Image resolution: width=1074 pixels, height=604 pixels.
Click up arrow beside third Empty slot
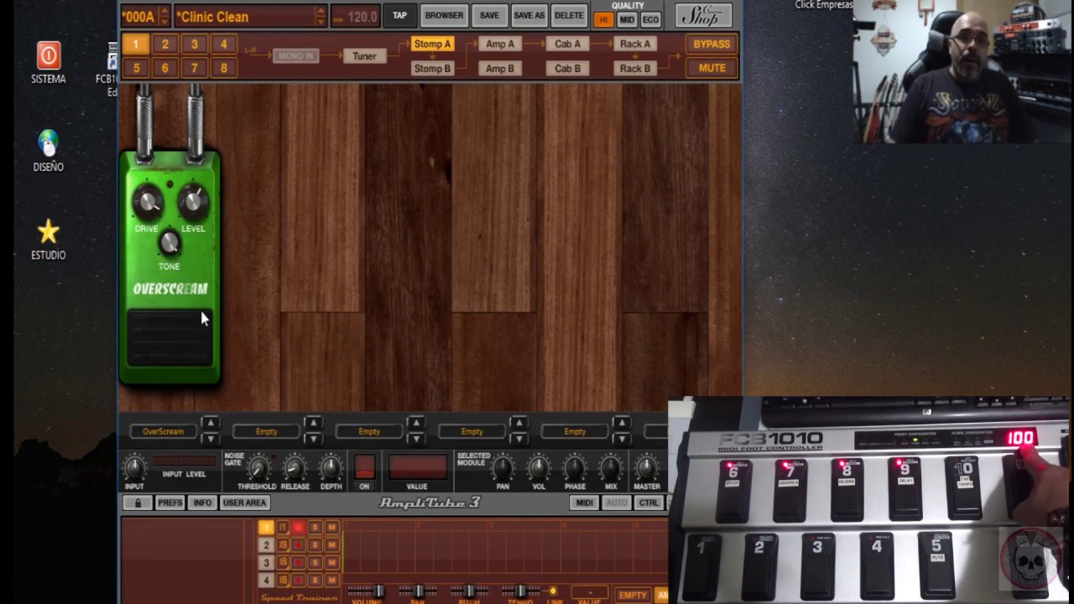click(x=415, y=424)
